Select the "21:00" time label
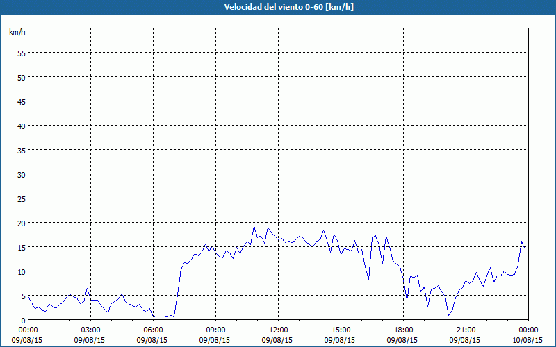Viewport: 556px width, 347px height. 466,330
